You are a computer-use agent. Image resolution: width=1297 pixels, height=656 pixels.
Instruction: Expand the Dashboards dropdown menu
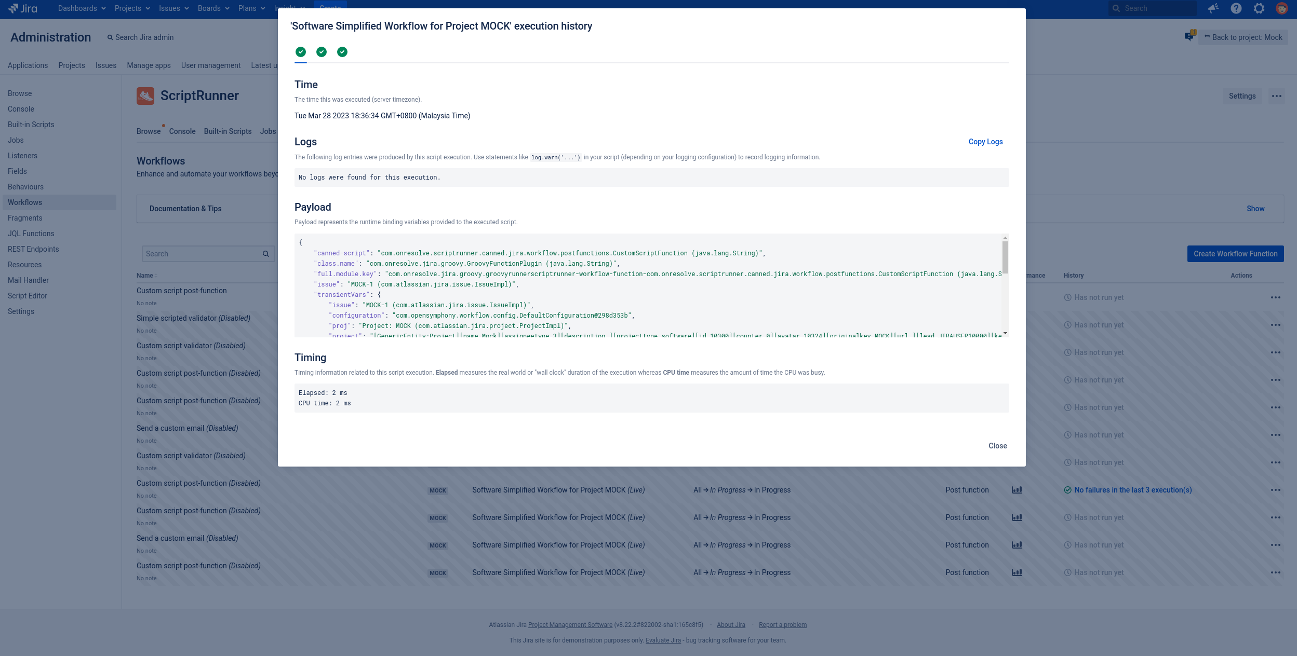point(82,8)
